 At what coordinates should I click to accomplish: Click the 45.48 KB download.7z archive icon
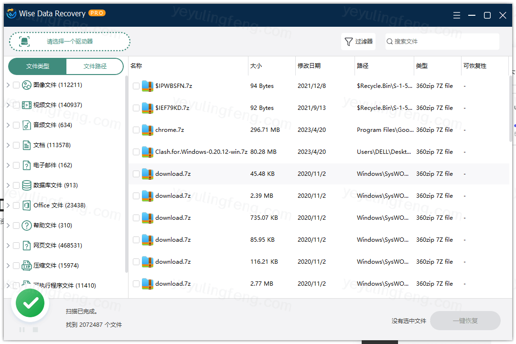[148, 174]
